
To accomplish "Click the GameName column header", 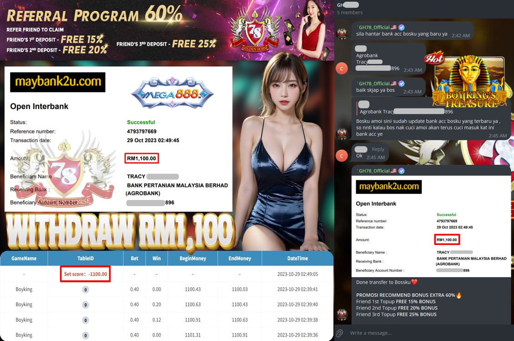I will pos(24,259).
